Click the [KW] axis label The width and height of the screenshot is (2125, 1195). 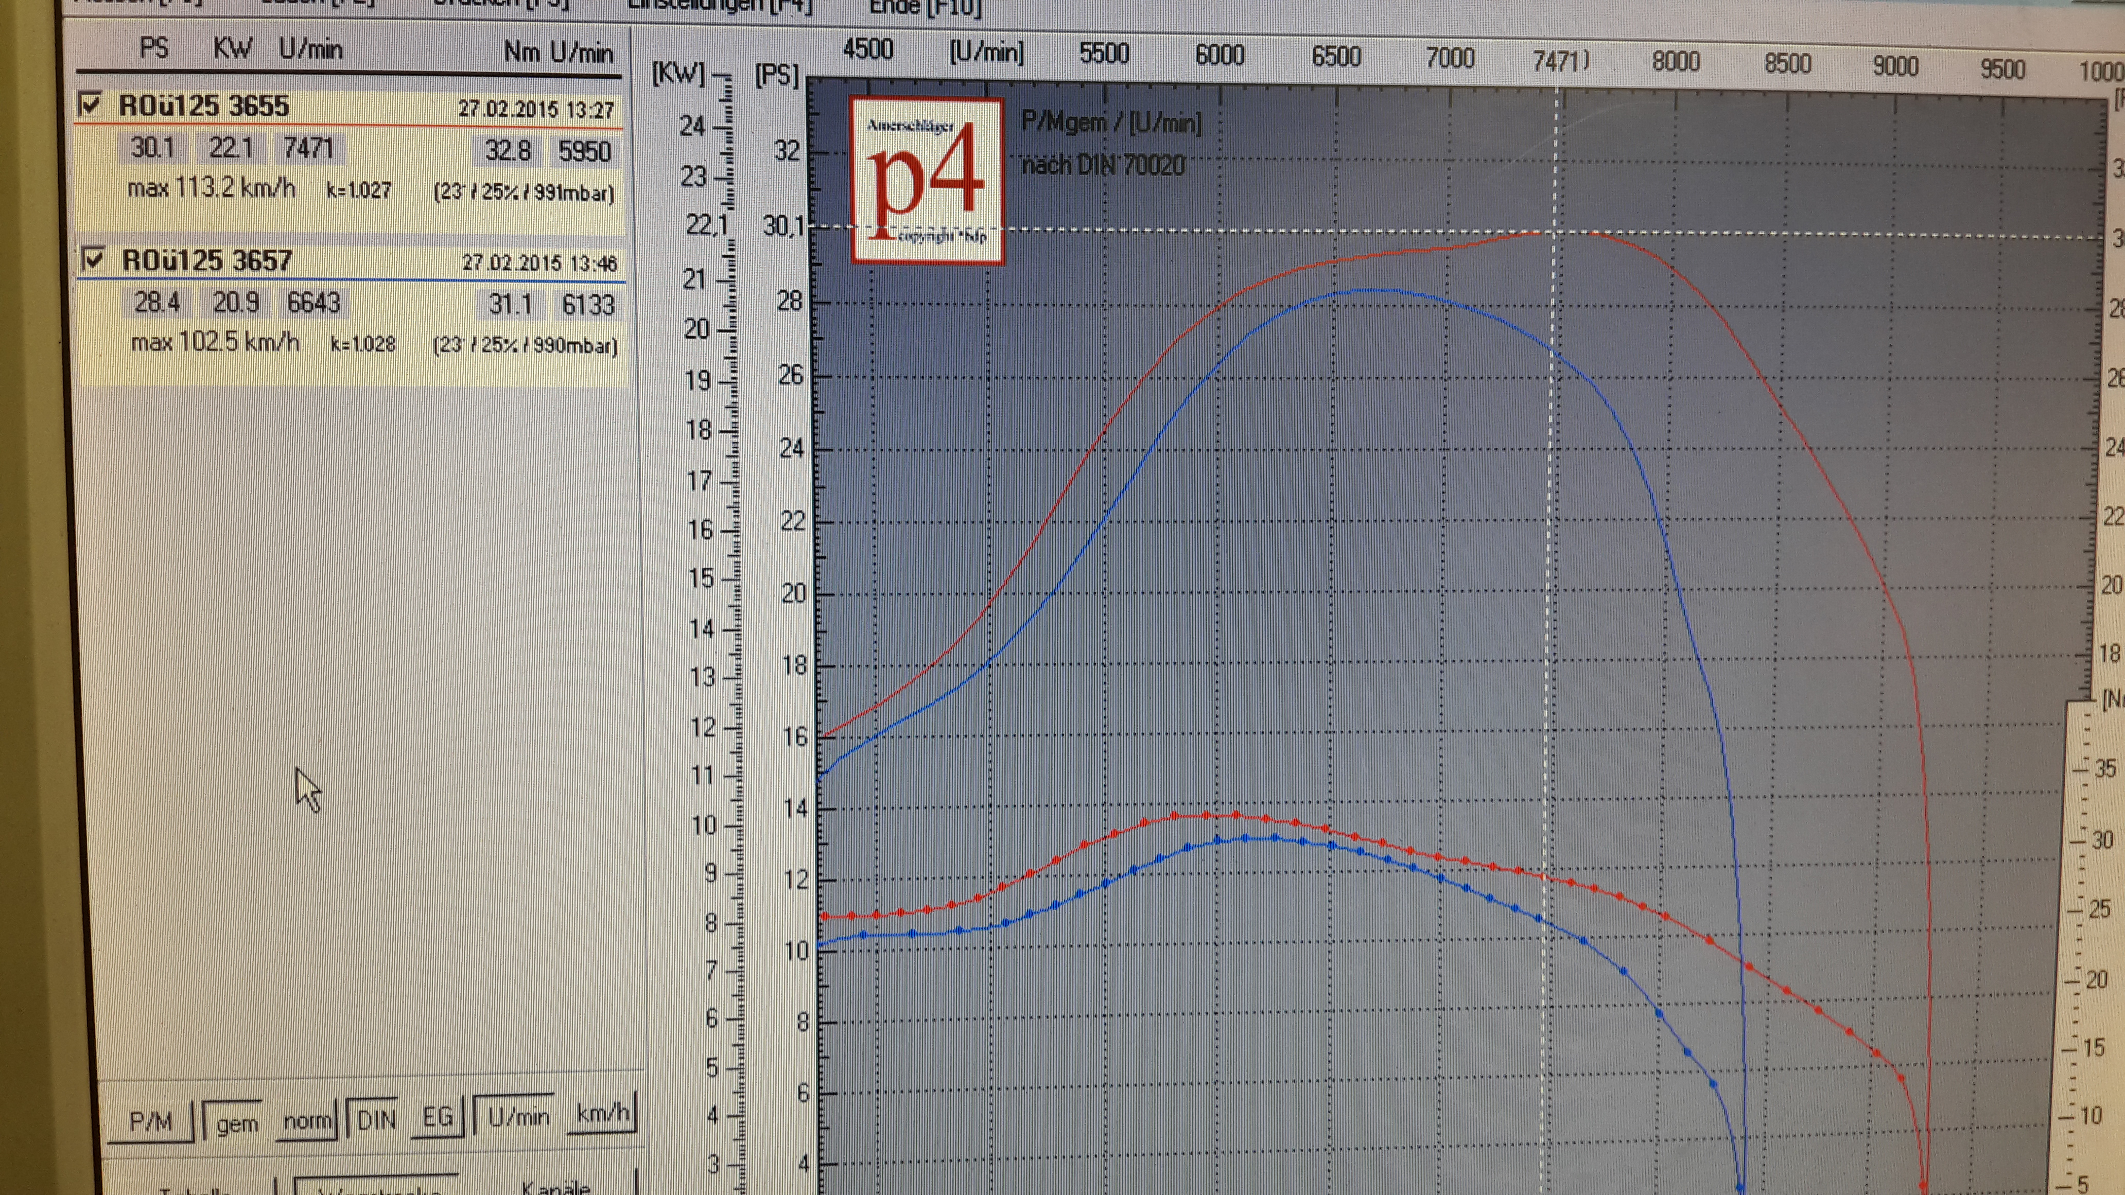click(678, 74)
